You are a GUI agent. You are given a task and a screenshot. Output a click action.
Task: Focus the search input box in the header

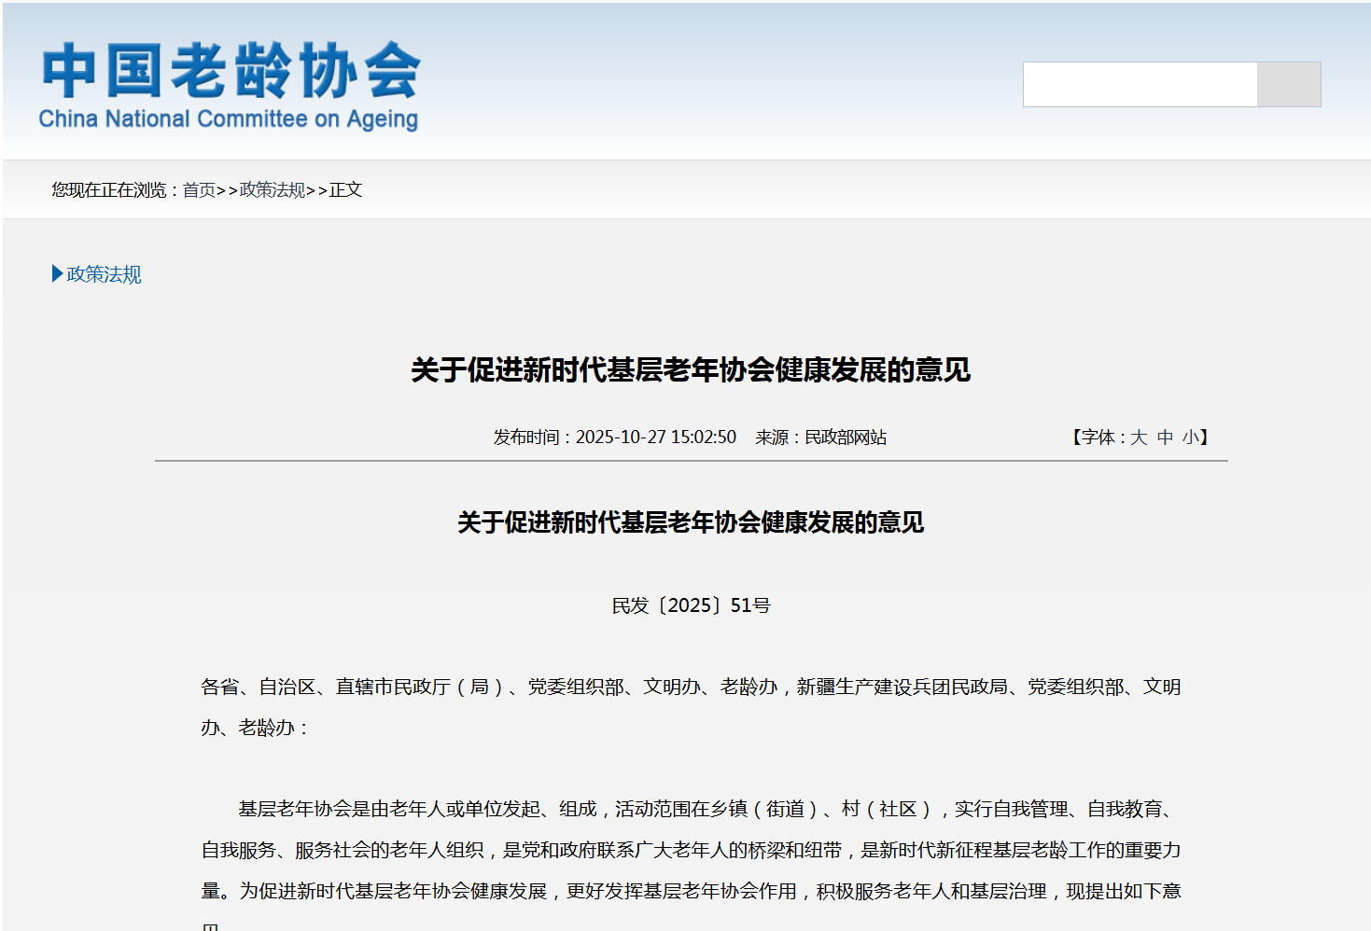point(1140,85)
